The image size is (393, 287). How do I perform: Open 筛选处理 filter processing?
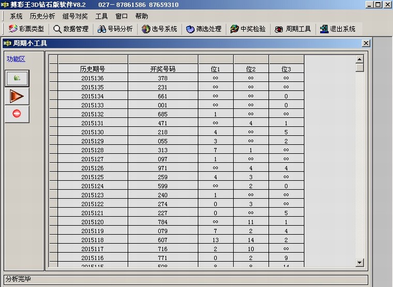tap(204, 29)
